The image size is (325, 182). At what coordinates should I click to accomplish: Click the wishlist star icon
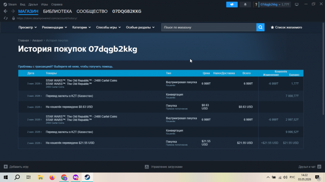[x=273, y=27]
